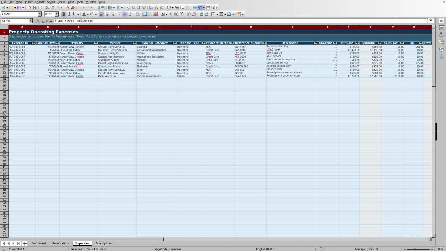Click the Sort Ascending icon
The height and width of the screenshot is (251, 446).
tap(133, 7)
